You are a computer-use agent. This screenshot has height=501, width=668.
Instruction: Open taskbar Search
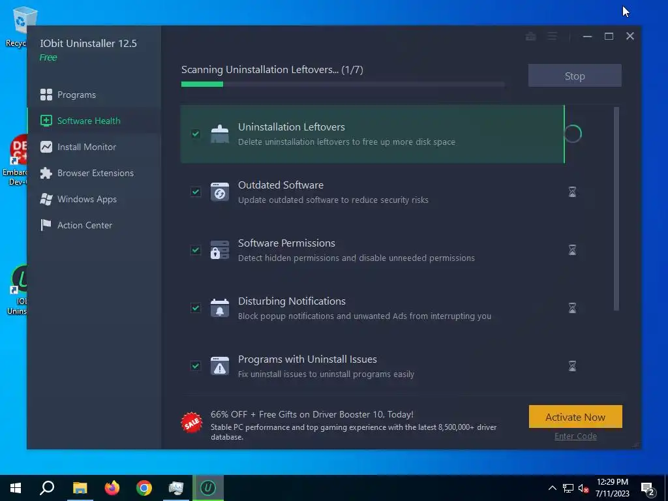47,488
